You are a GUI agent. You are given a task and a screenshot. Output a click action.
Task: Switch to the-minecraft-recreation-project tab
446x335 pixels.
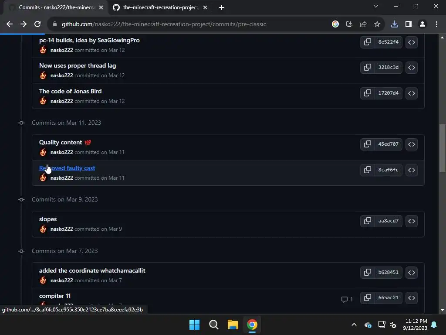coord(159,7)
